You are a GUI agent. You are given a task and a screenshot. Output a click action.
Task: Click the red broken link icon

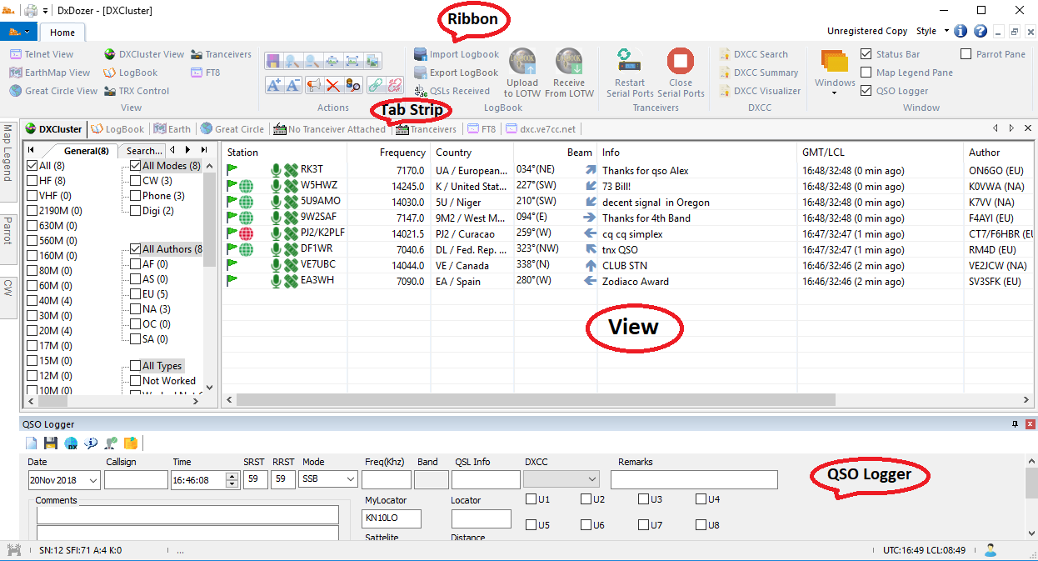[x=394, y=84]
